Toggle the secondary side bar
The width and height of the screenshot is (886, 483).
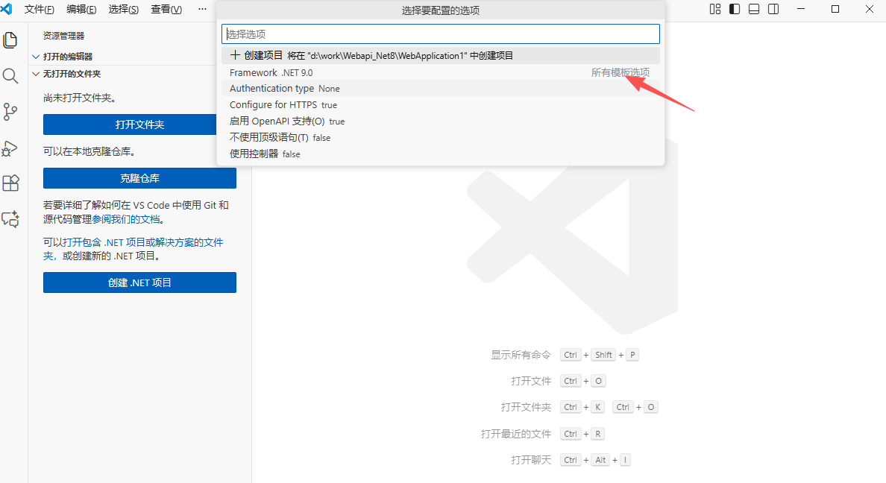click(773, 9)
